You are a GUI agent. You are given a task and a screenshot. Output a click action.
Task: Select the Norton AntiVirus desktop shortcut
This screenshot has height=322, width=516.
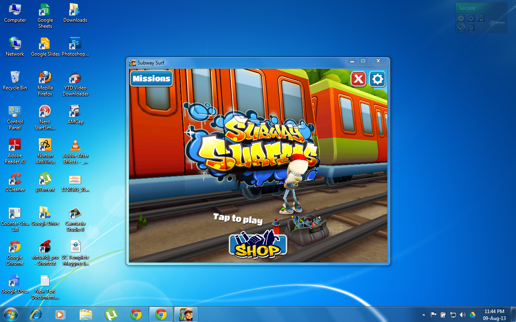[45, 151]
